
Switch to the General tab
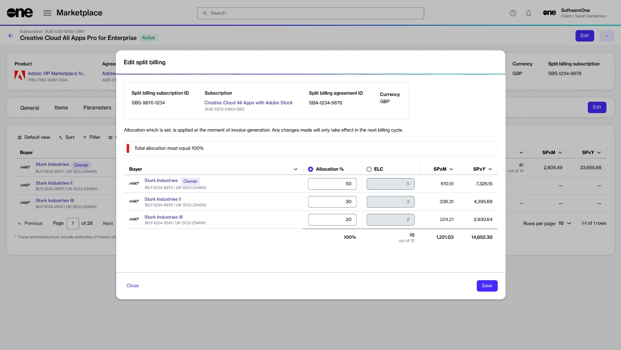[30, 108]
